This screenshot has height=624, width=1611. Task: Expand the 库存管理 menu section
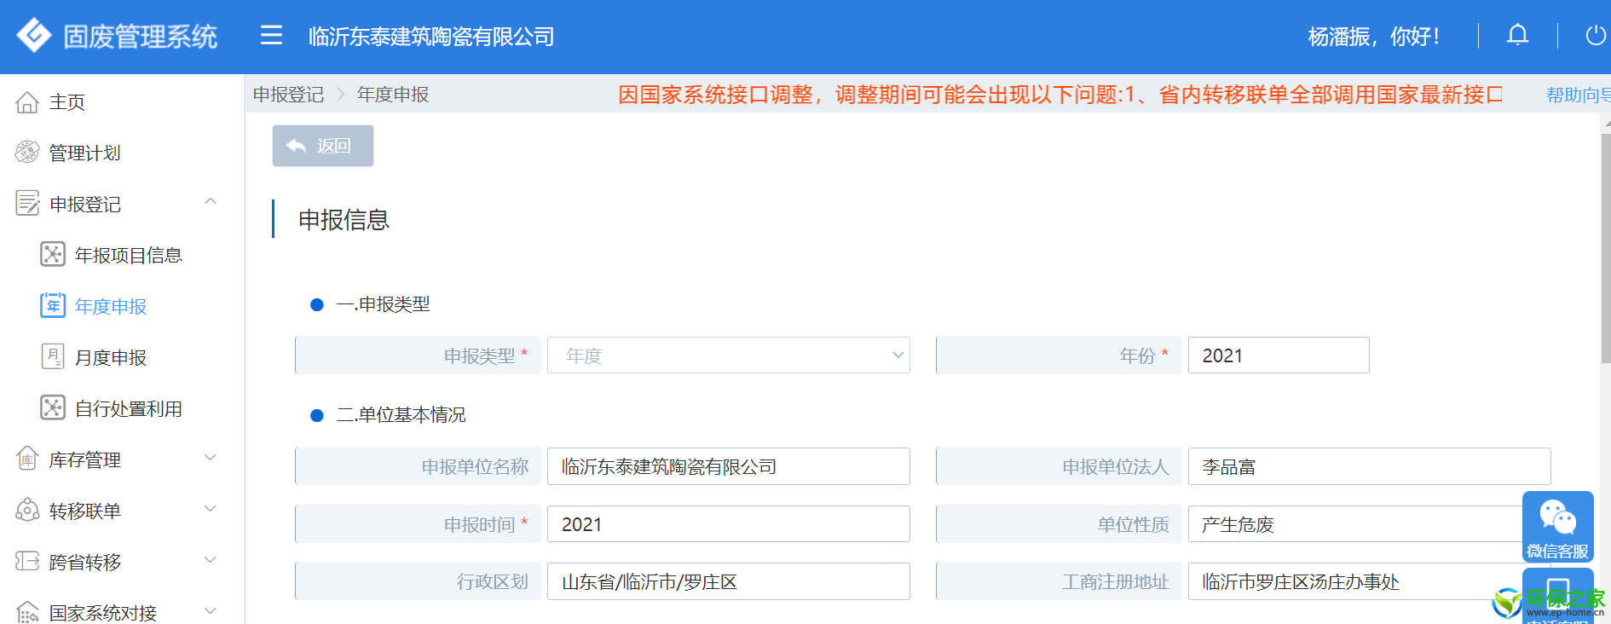pos(211,459)
